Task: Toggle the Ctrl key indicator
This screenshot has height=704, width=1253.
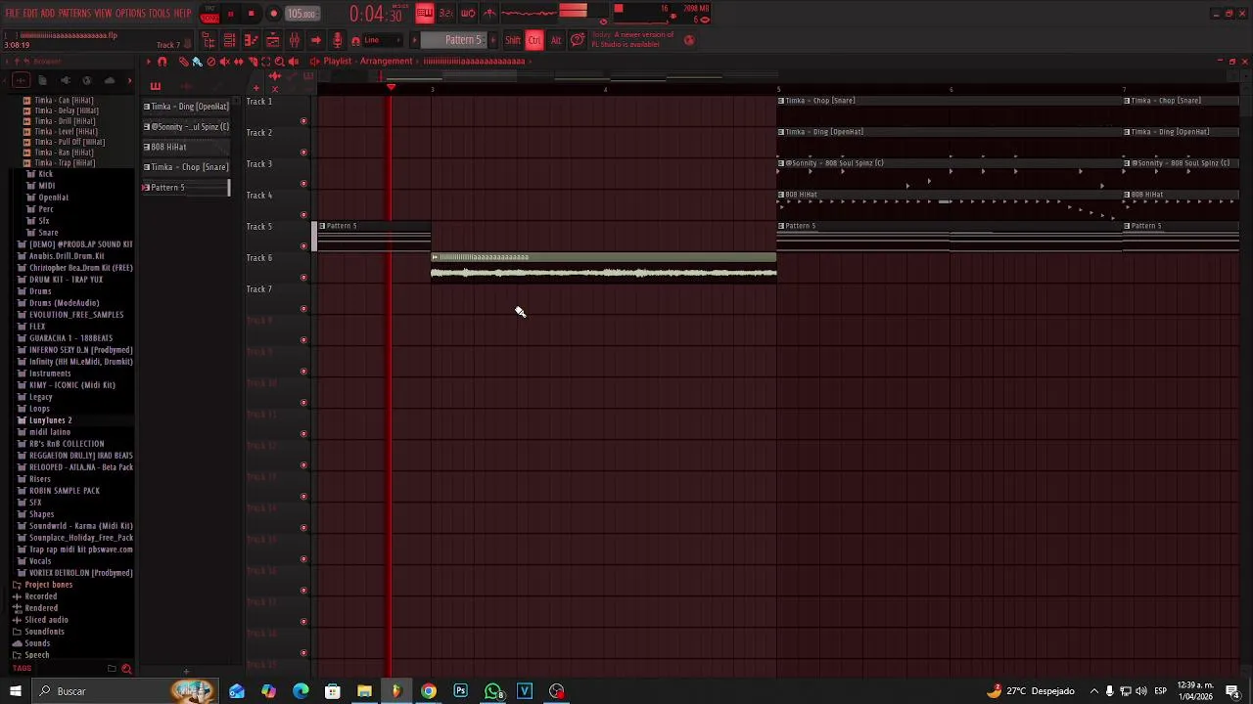Action: (x=534, y=40)
